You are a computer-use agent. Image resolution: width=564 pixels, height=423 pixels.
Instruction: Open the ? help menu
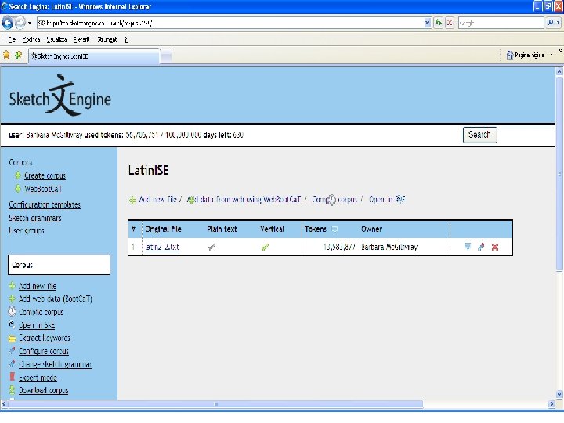126,40
